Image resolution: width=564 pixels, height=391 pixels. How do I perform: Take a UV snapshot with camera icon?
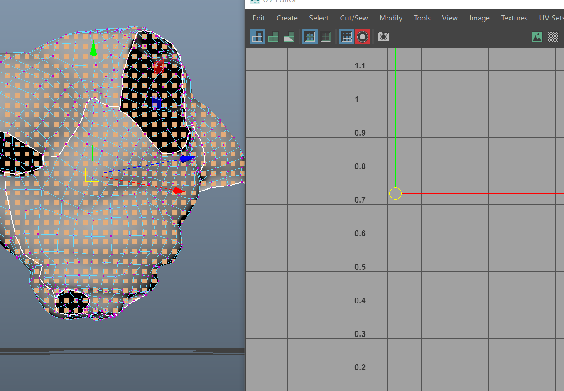click(383, 37)
